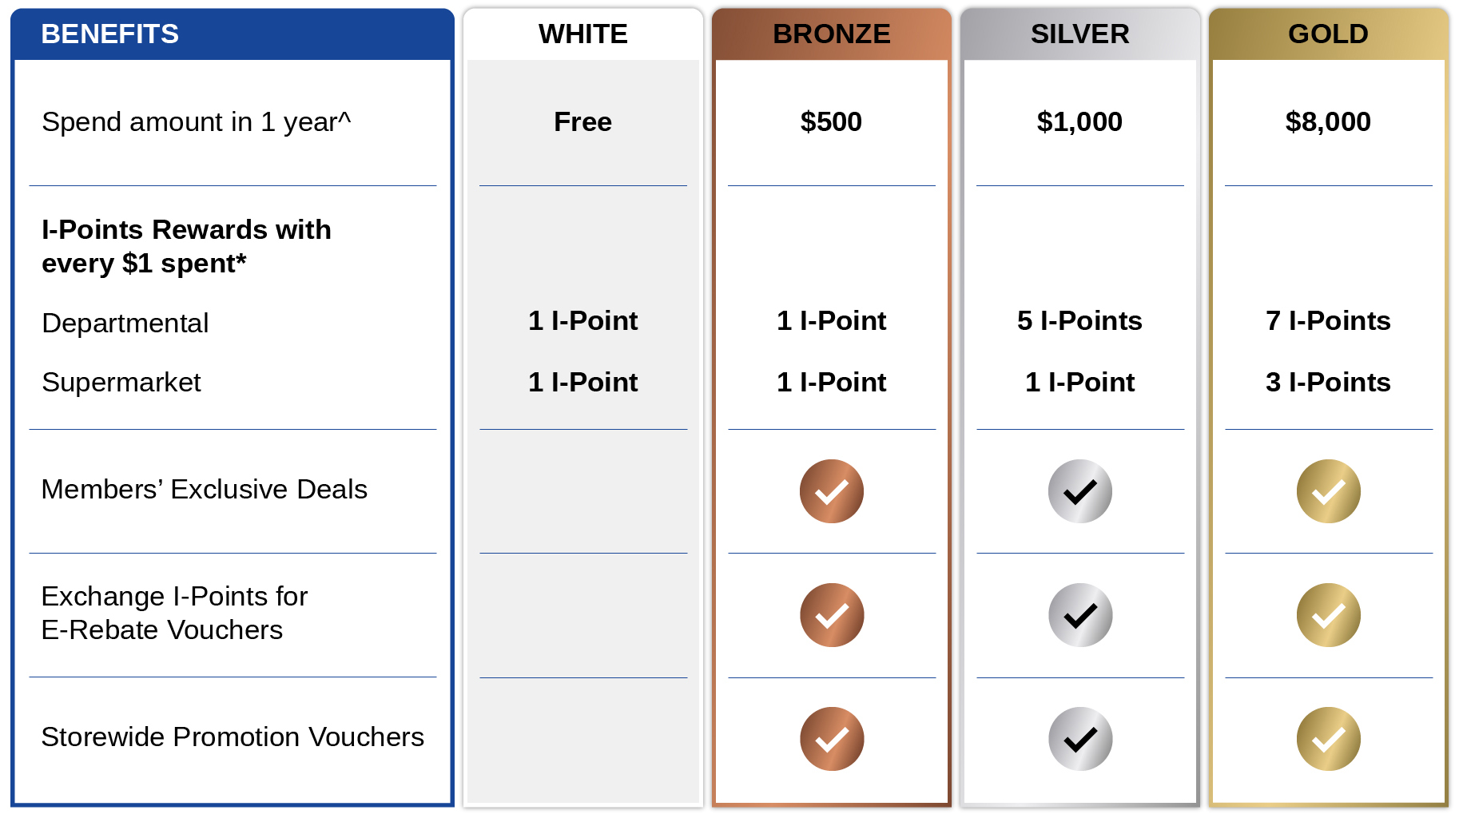1463x818 pixels.
Task: Click Gold's 7 I-Points Departmental value
Action: [x=1328, y=320]
